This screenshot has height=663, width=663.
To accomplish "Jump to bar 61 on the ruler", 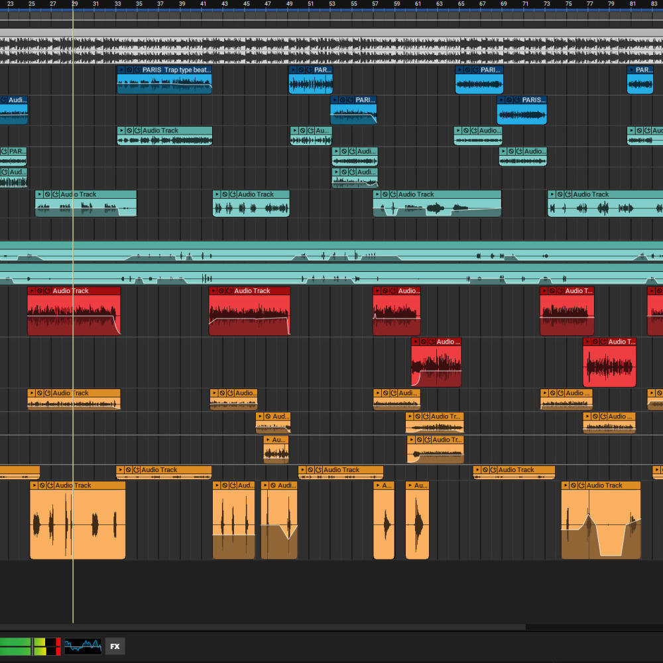I will (x=418, y=4).
